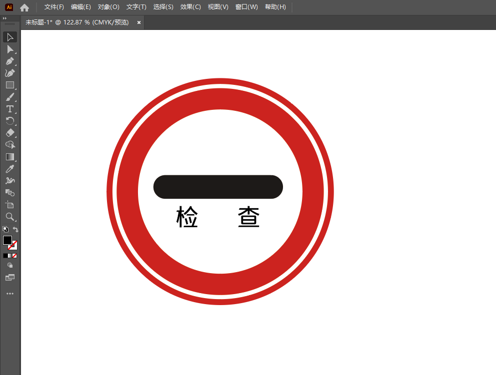This screenshot has width=496, height=375.
Task: Click the Artboard tool
Action: point(9,205)
